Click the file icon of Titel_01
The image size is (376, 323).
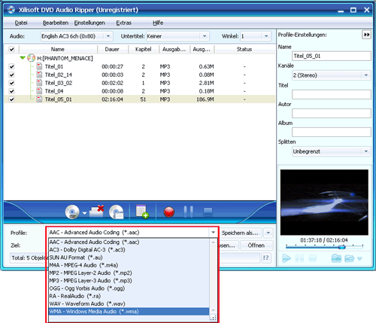coord(39,66)
